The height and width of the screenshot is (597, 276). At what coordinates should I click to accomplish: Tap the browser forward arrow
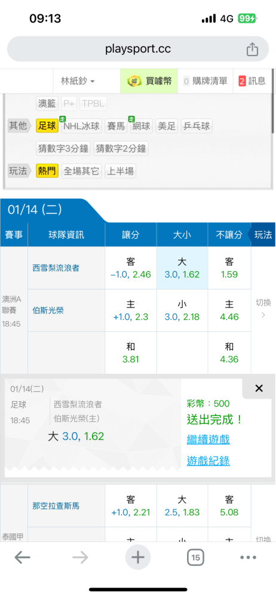pyautogui.click(x=80, y=558)
